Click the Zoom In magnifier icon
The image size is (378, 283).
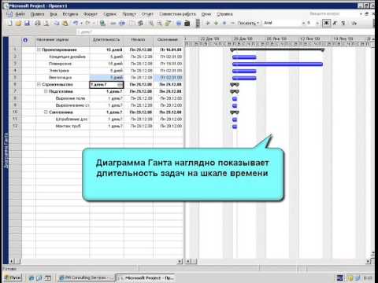tap(151, 24)
